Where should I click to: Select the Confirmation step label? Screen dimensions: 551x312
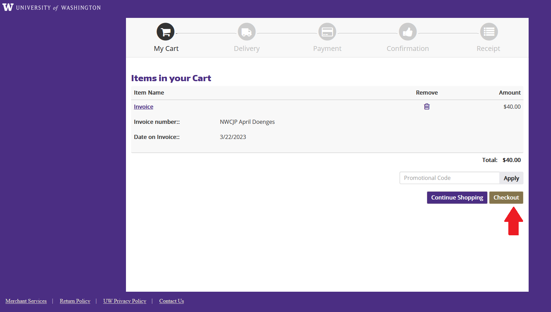tap(408, 49)
